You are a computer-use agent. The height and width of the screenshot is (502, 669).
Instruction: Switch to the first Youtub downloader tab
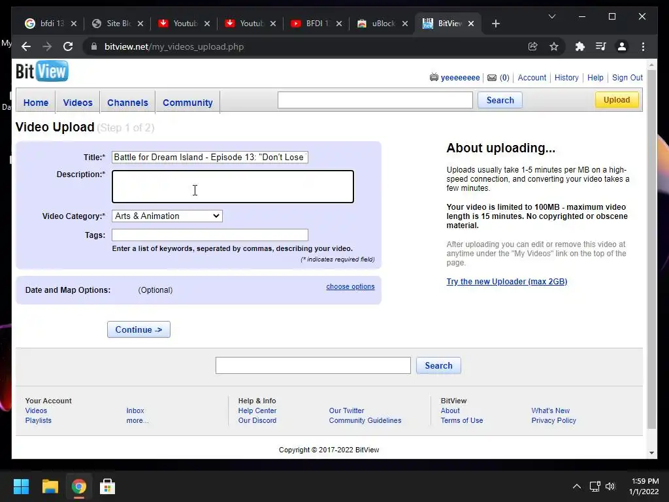[x=179, y=24]
